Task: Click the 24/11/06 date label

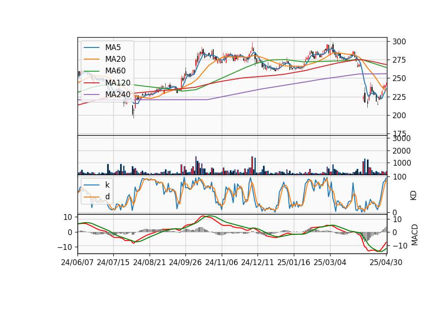Action: click(x=221, y=262)
